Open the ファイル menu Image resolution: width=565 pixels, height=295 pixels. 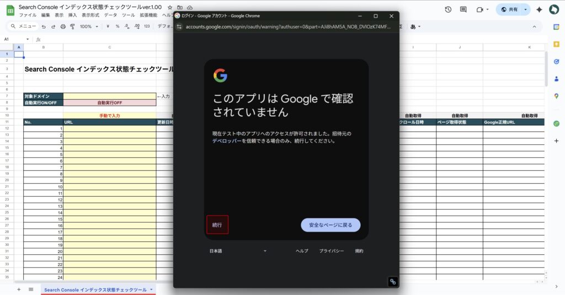point(28,15)
